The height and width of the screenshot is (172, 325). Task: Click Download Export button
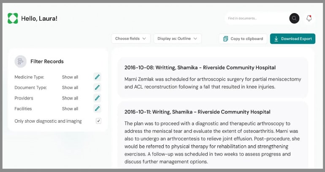[x=292, y=39]
